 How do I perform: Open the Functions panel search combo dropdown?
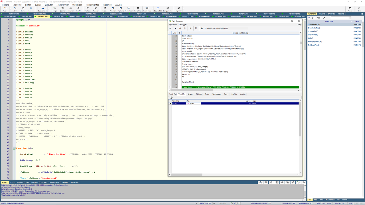(x=350, y=18)
